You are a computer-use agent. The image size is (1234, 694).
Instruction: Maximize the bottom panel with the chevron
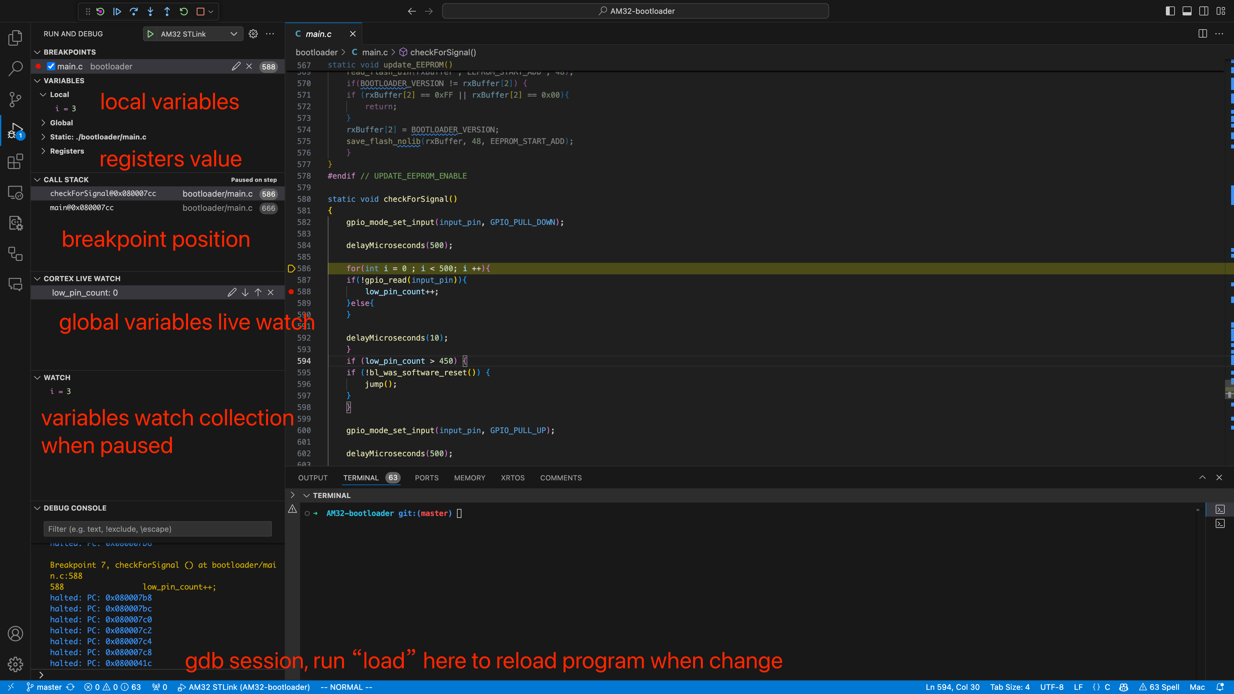pyautogui.click(x=1203, y=477)
